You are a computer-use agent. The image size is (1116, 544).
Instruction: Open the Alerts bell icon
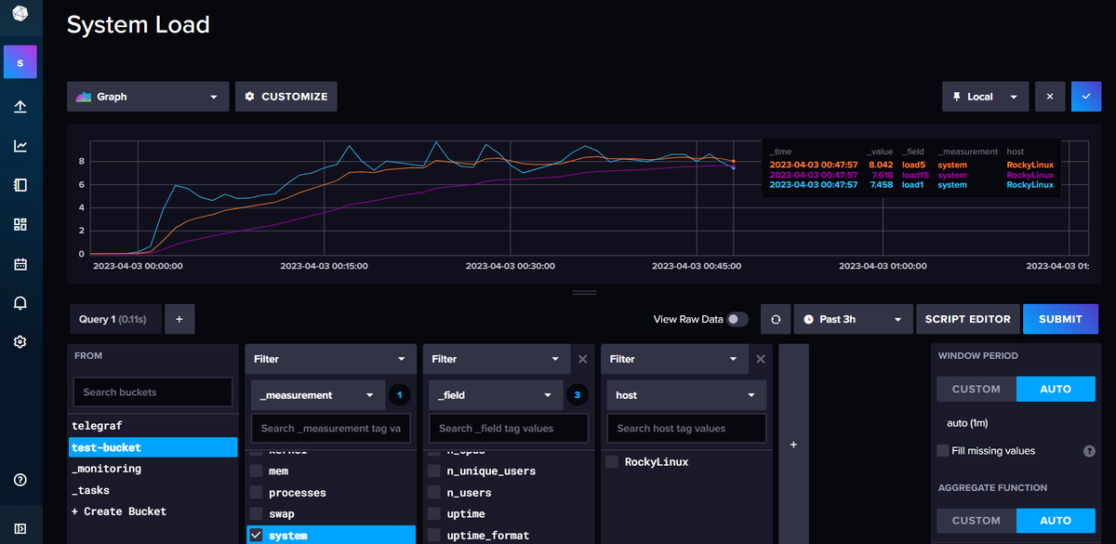[x=20, y=302]
